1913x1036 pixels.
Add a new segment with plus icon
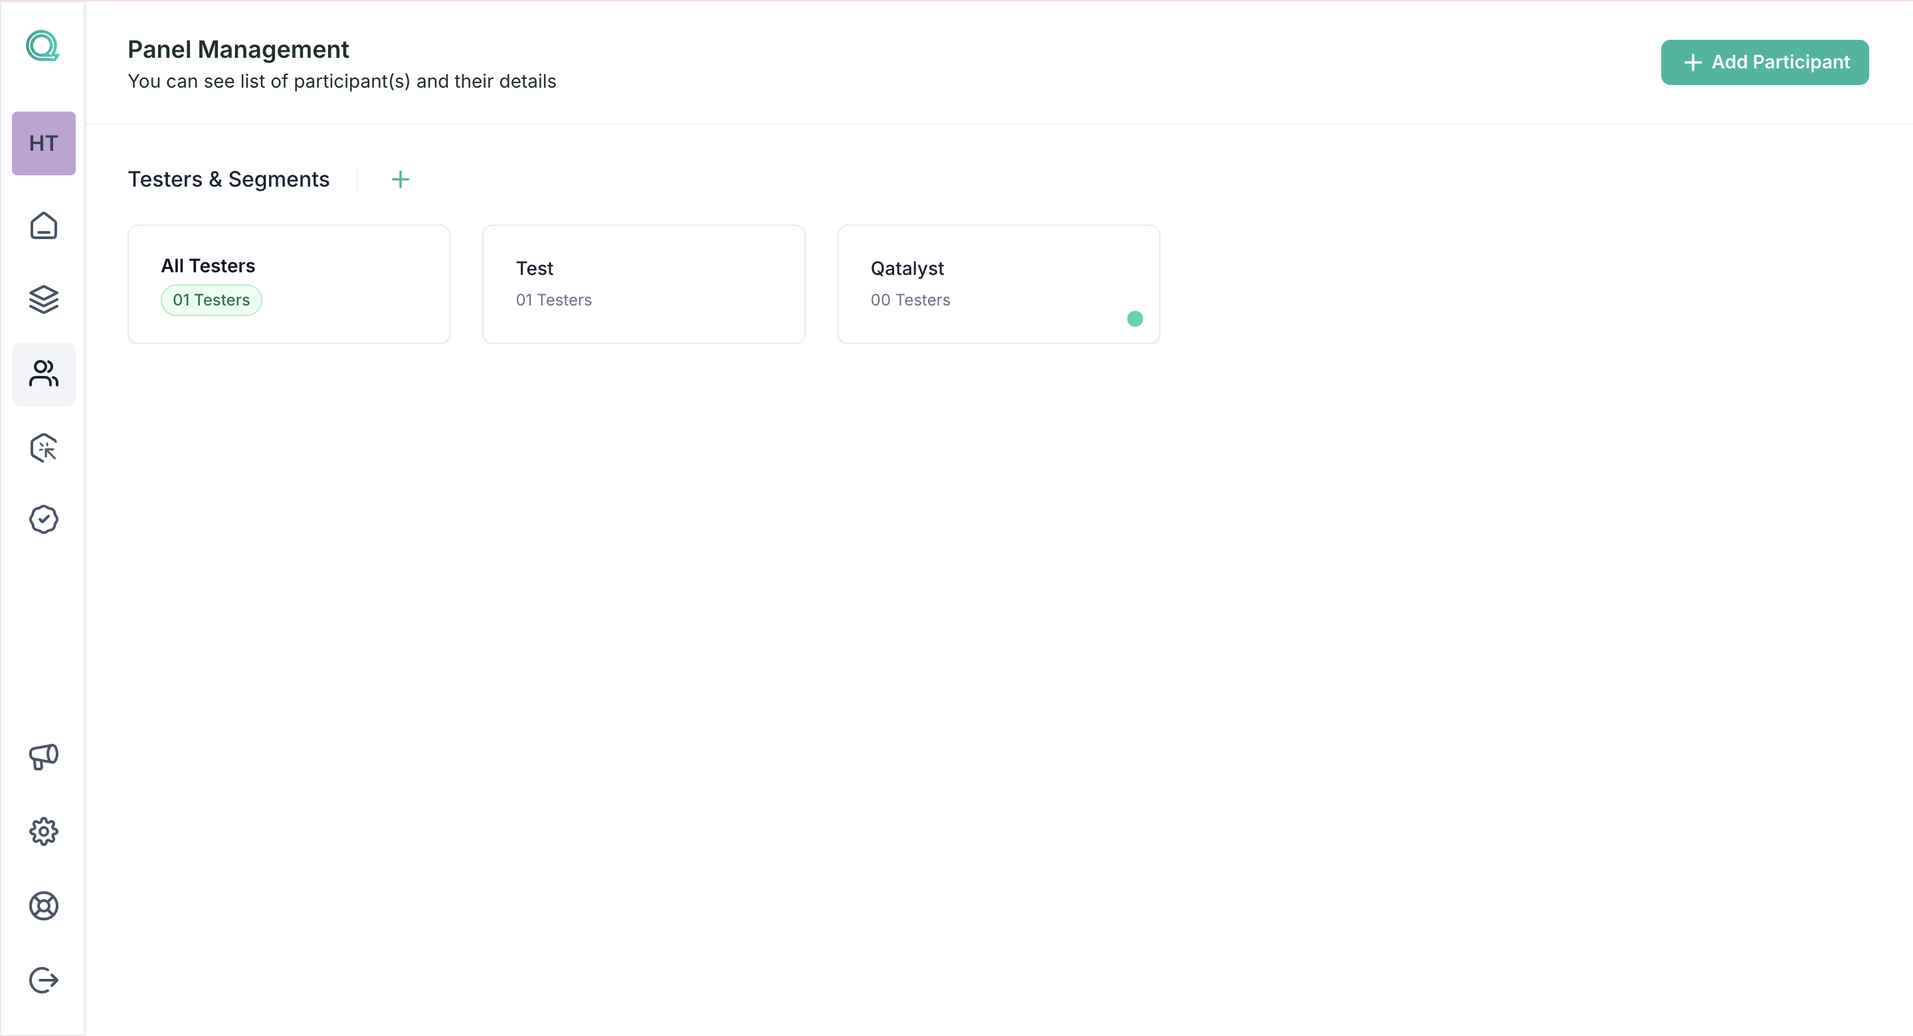coord(401,179)
